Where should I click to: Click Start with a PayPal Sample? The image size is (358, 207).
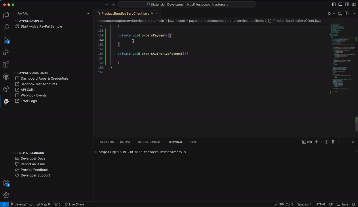[x=41, y=26]
